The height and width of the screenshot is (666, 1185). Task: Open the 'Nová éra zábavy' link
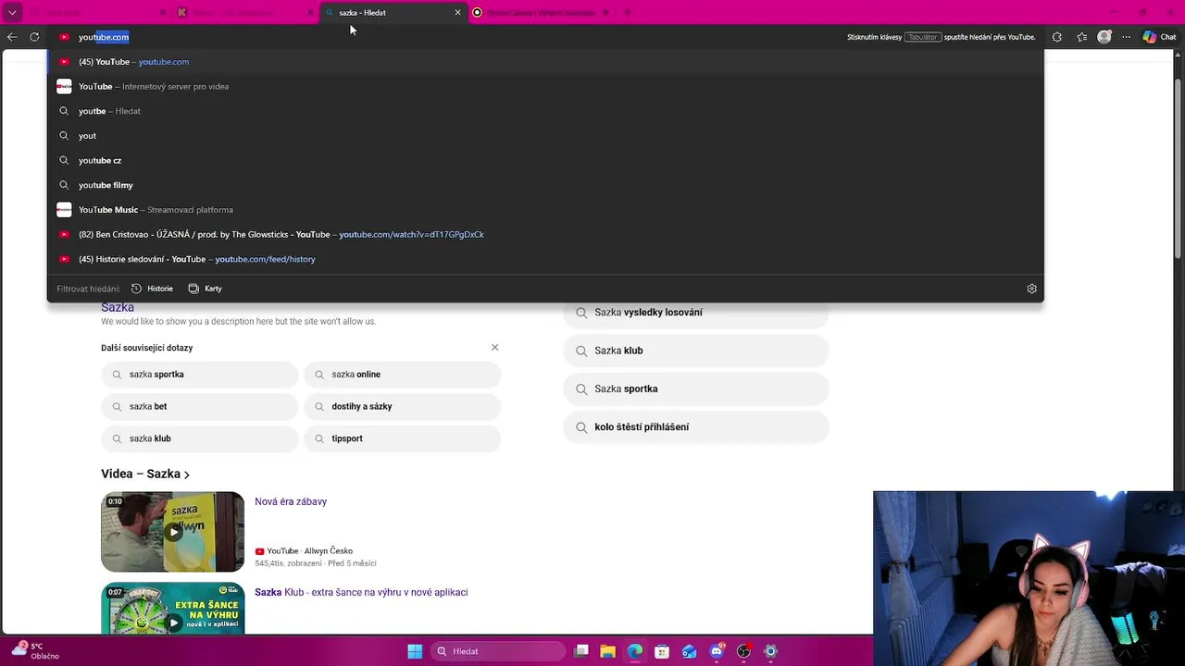(291, 501)
